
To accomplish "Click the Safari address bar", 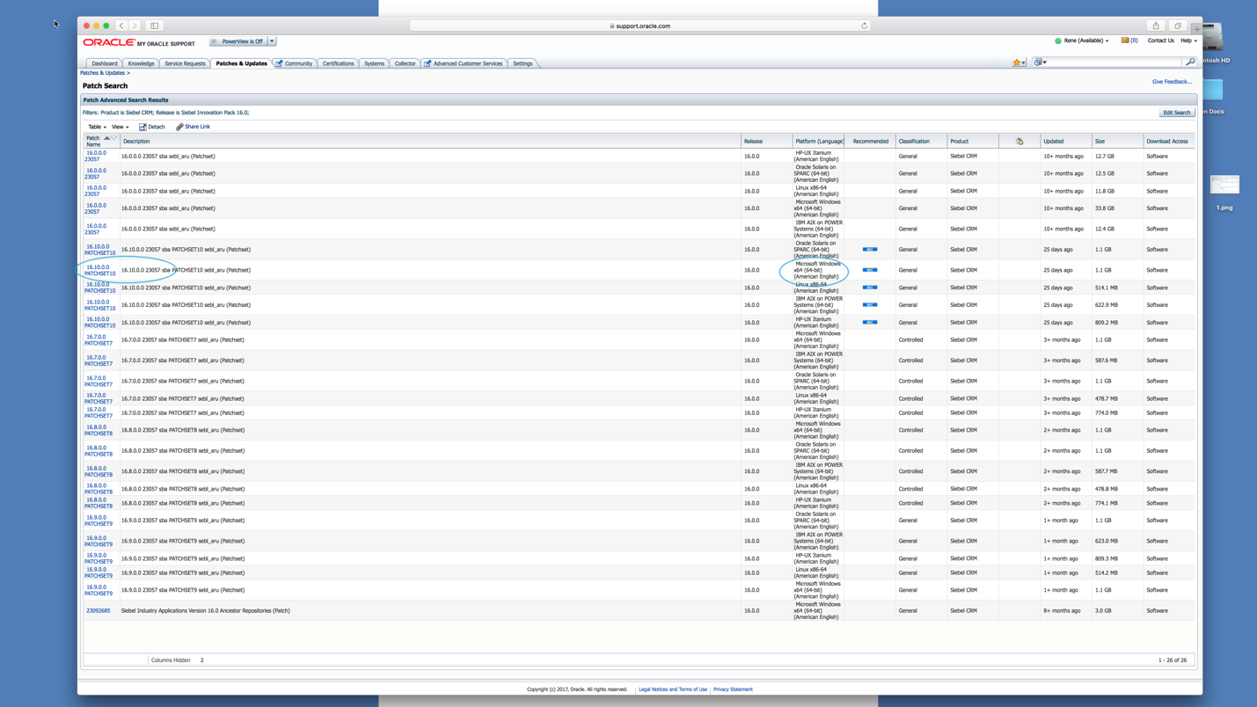I will [640, 26].
